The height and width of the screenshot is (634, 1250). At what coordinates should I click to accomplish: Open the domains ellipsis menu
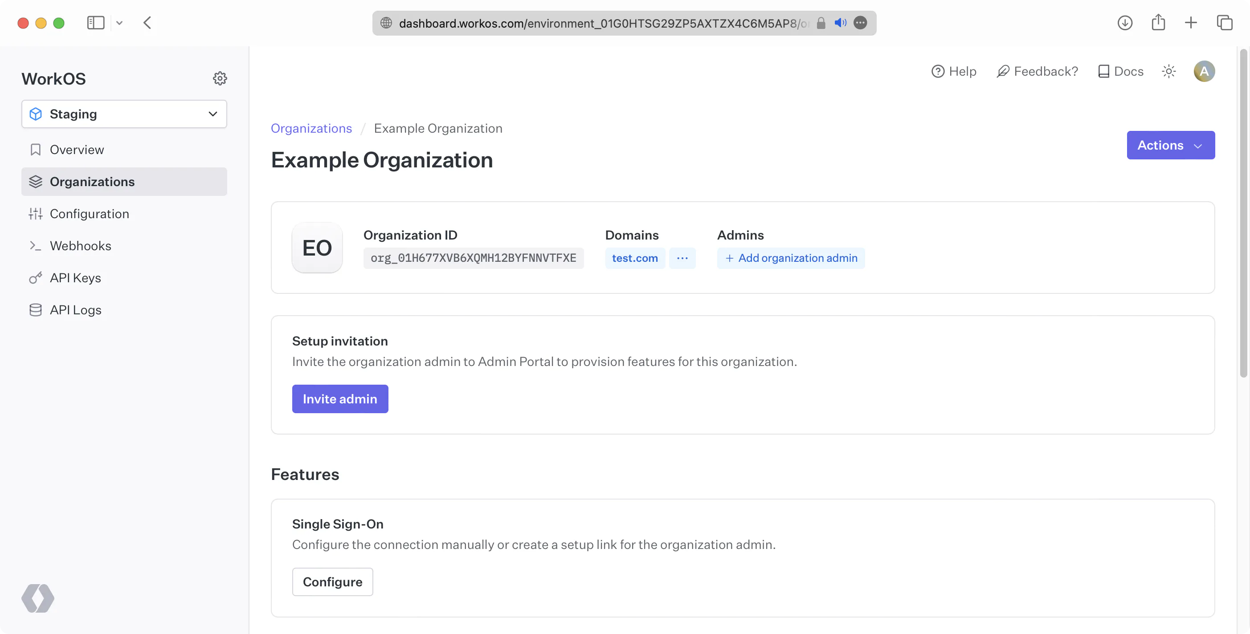(x=682, y=258)
